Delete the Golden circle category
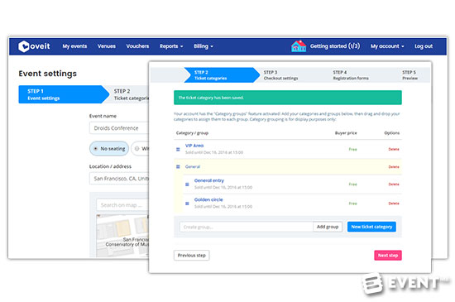455x302 pixels. (394, 204)
